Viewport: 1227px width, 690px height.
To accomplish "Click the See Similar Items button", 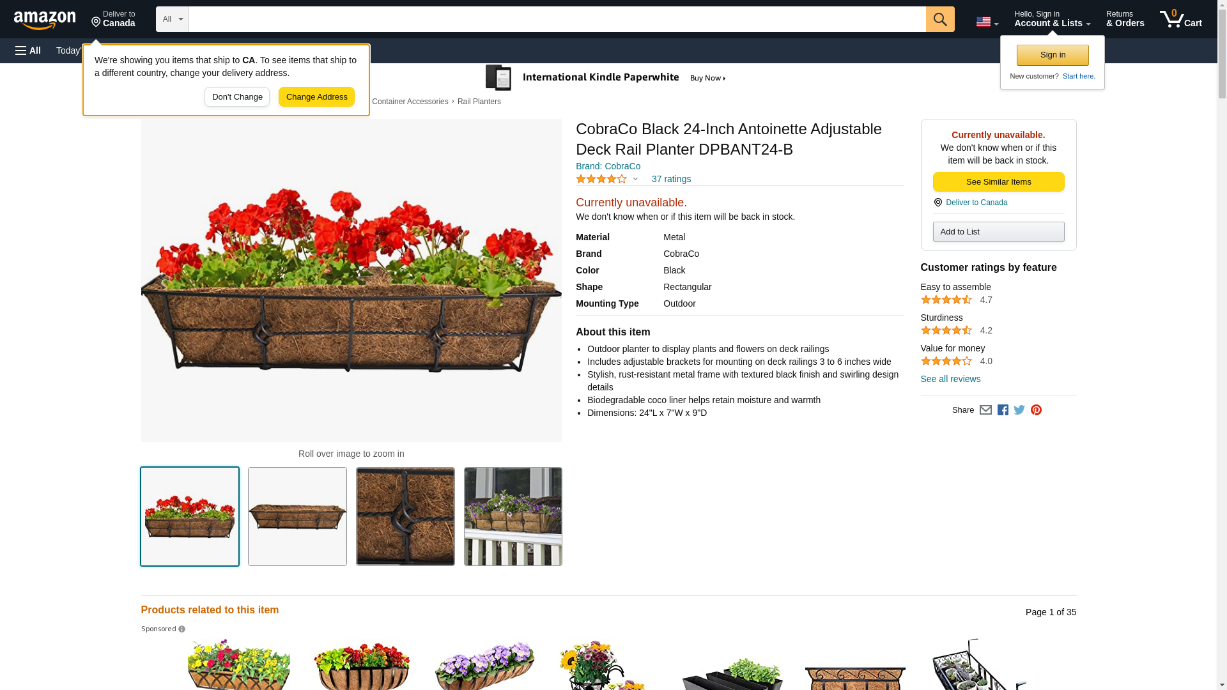I will (998, 182).
